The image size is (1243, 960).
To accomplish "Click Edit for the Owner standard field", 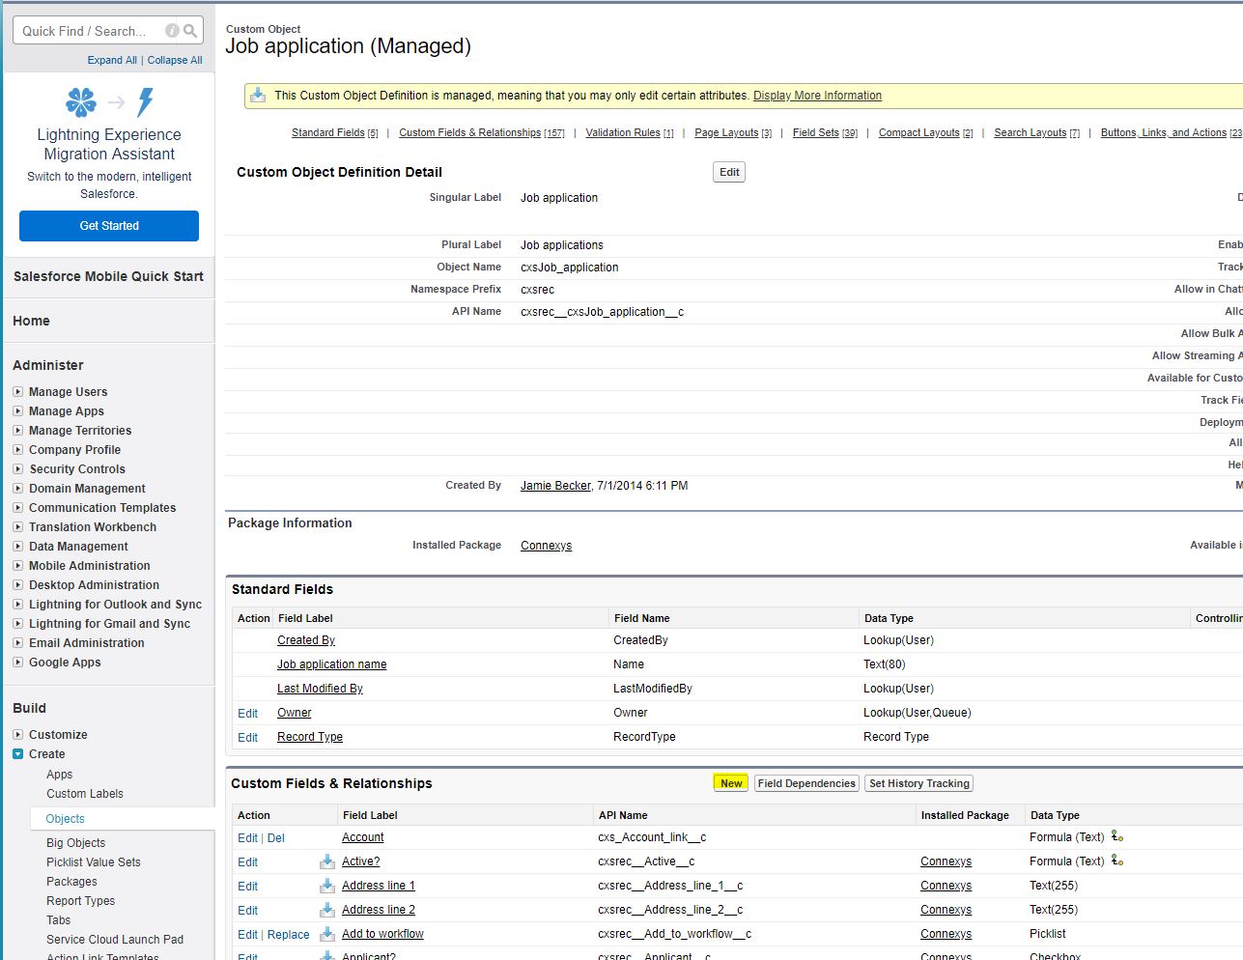I will pos(247,714).
